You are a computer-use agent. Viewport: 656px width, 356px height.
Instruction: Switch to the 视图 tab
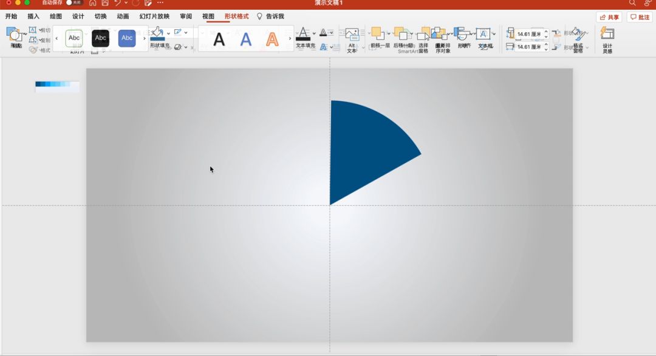tap(208, 16)
